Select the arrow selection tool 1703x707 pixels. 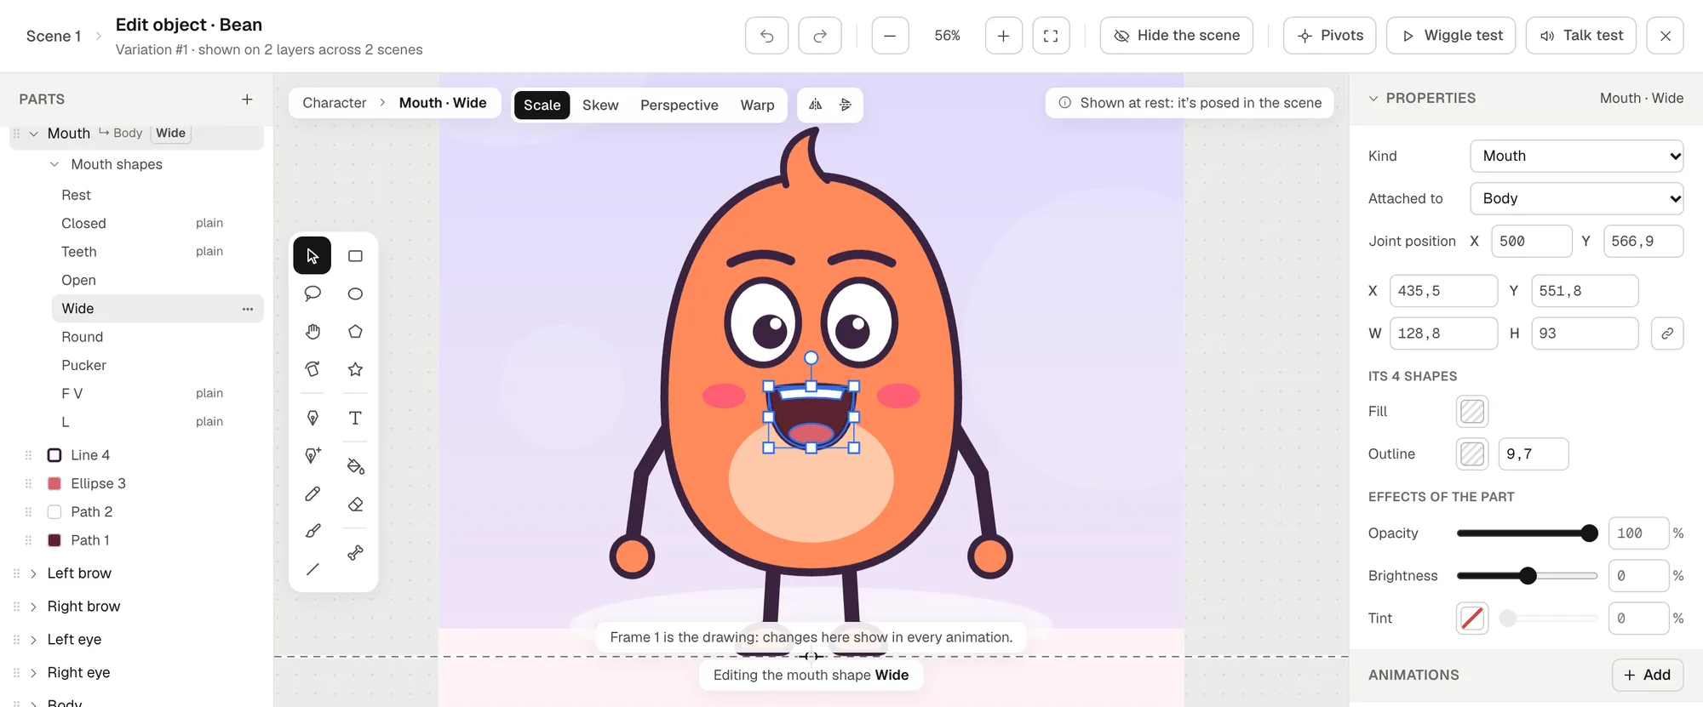(313, 256)
